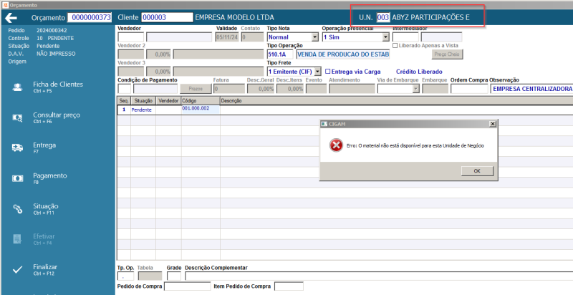Click the Seq. column header
The width and height of the screenshot is (573, 295).
click(124, 101)
